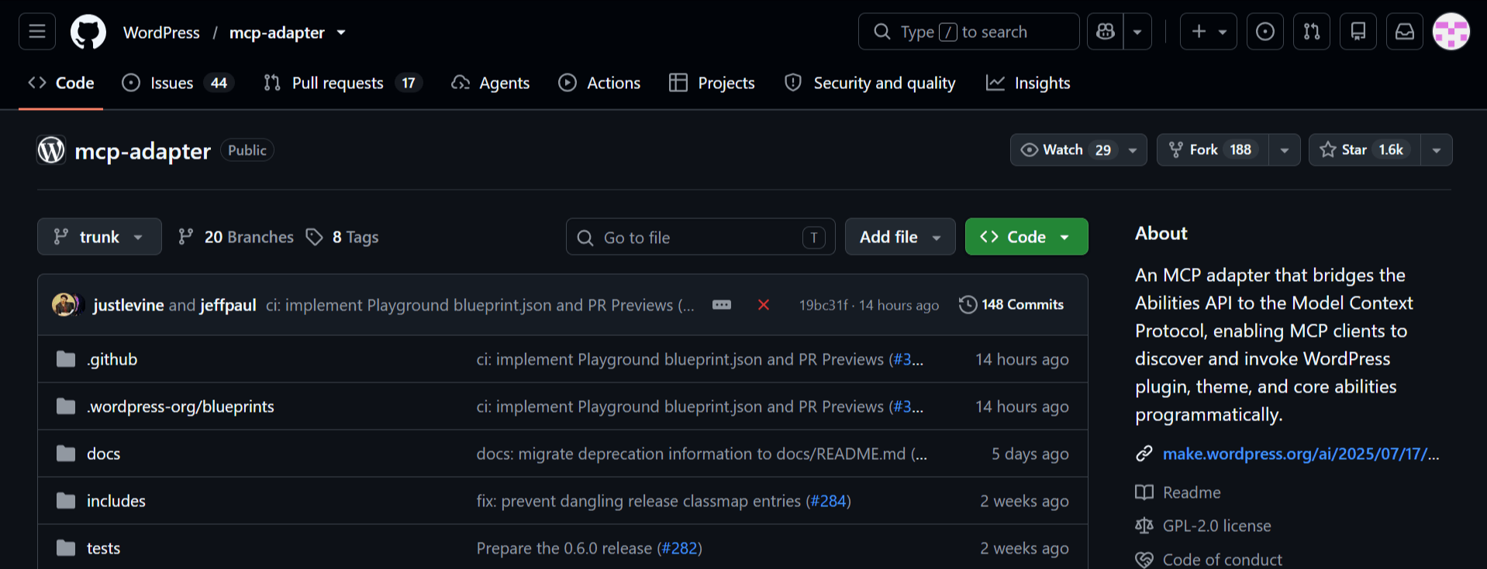Open jeffpaul's profile from commit author
This screenshot has width=1487, height=569.
(x=228, y=305)
